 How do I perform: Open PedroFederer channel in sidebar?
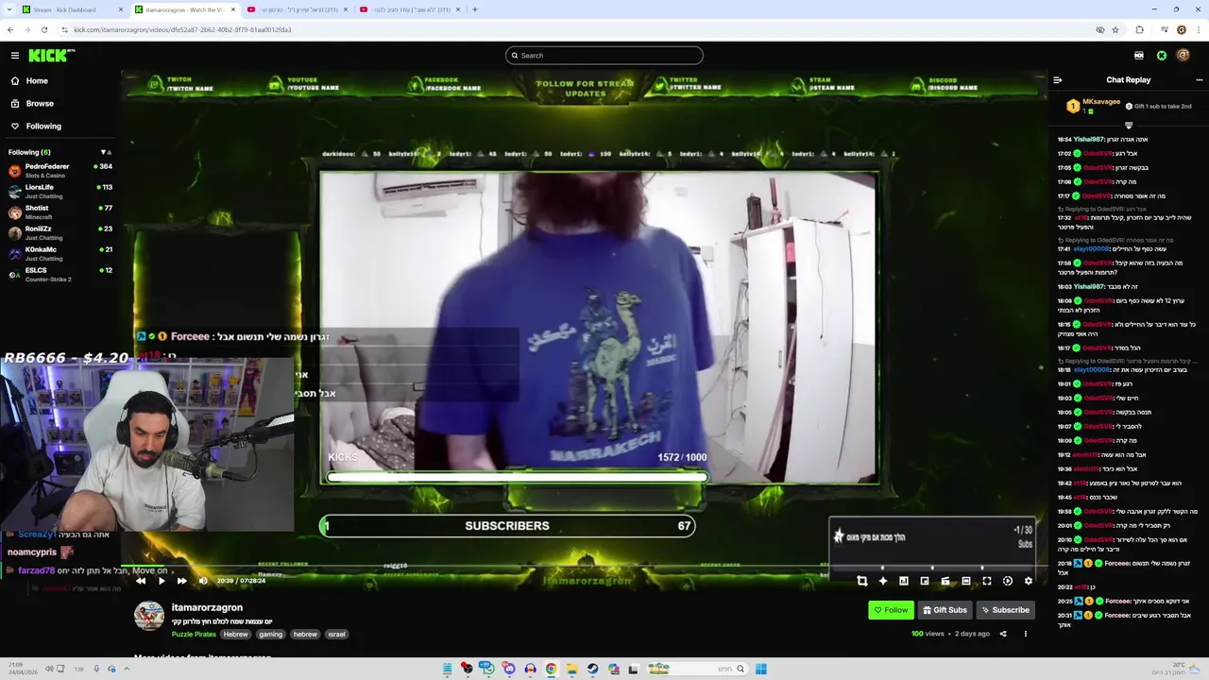(x=59, y=170)
